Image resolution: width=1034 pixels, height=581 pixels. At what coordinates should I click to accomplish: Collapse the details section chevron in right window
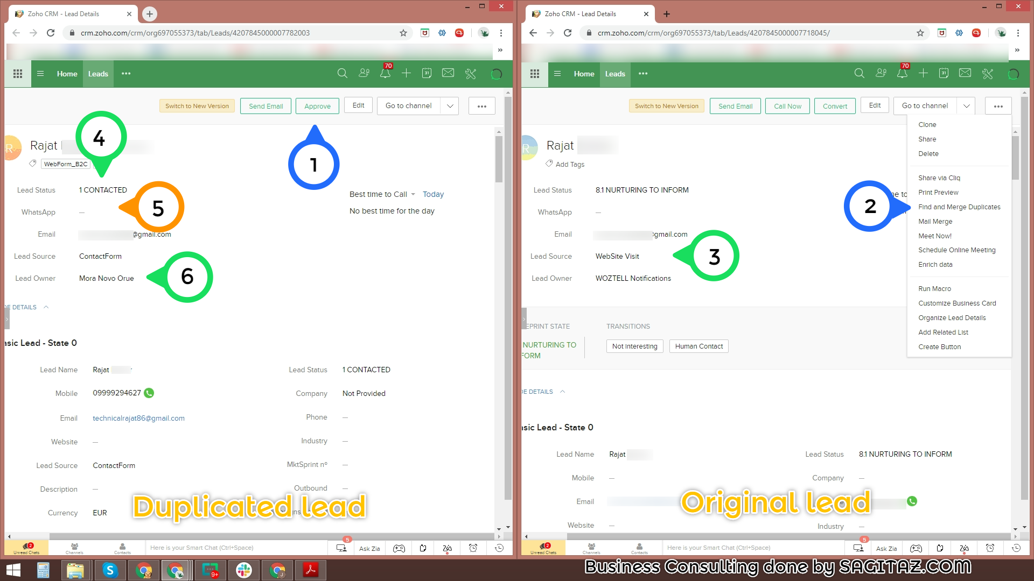point(562,392)
